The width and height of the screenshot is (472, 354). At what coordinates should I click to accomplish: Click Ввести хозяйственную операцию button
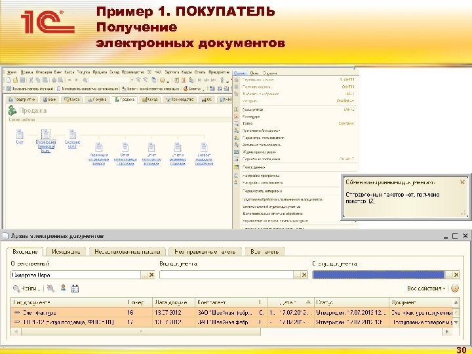tap(150, 88)
